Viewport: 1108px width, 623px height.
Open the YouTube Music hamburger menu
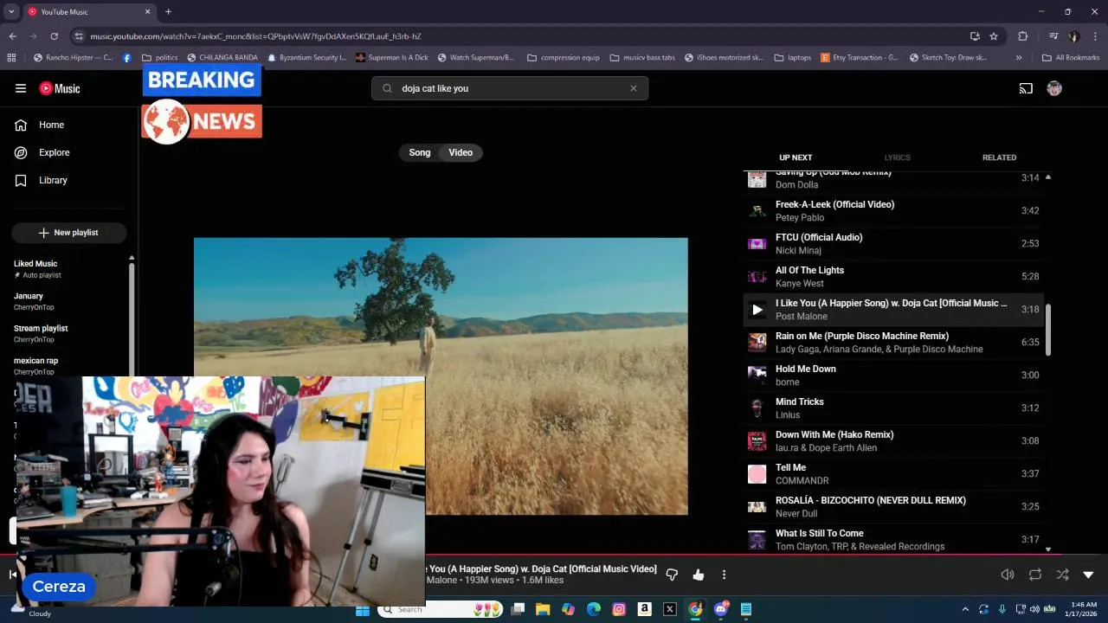coord(21,88)
